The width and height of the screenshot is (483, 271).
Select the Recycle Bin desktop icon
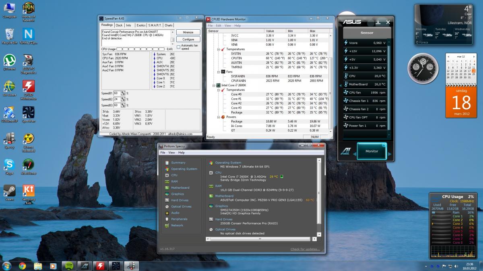coord(10,36)
